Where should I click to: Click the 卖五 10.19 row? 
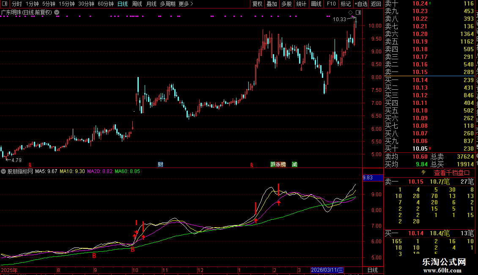point(429,41)
